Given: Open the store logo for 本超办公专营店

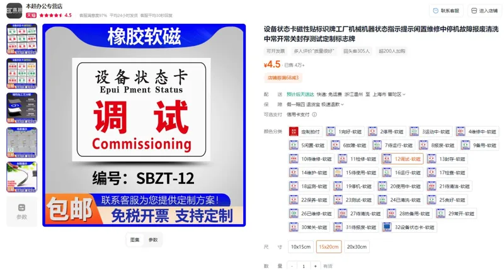Looking at the screenshot, I should (x=14, y=11).
